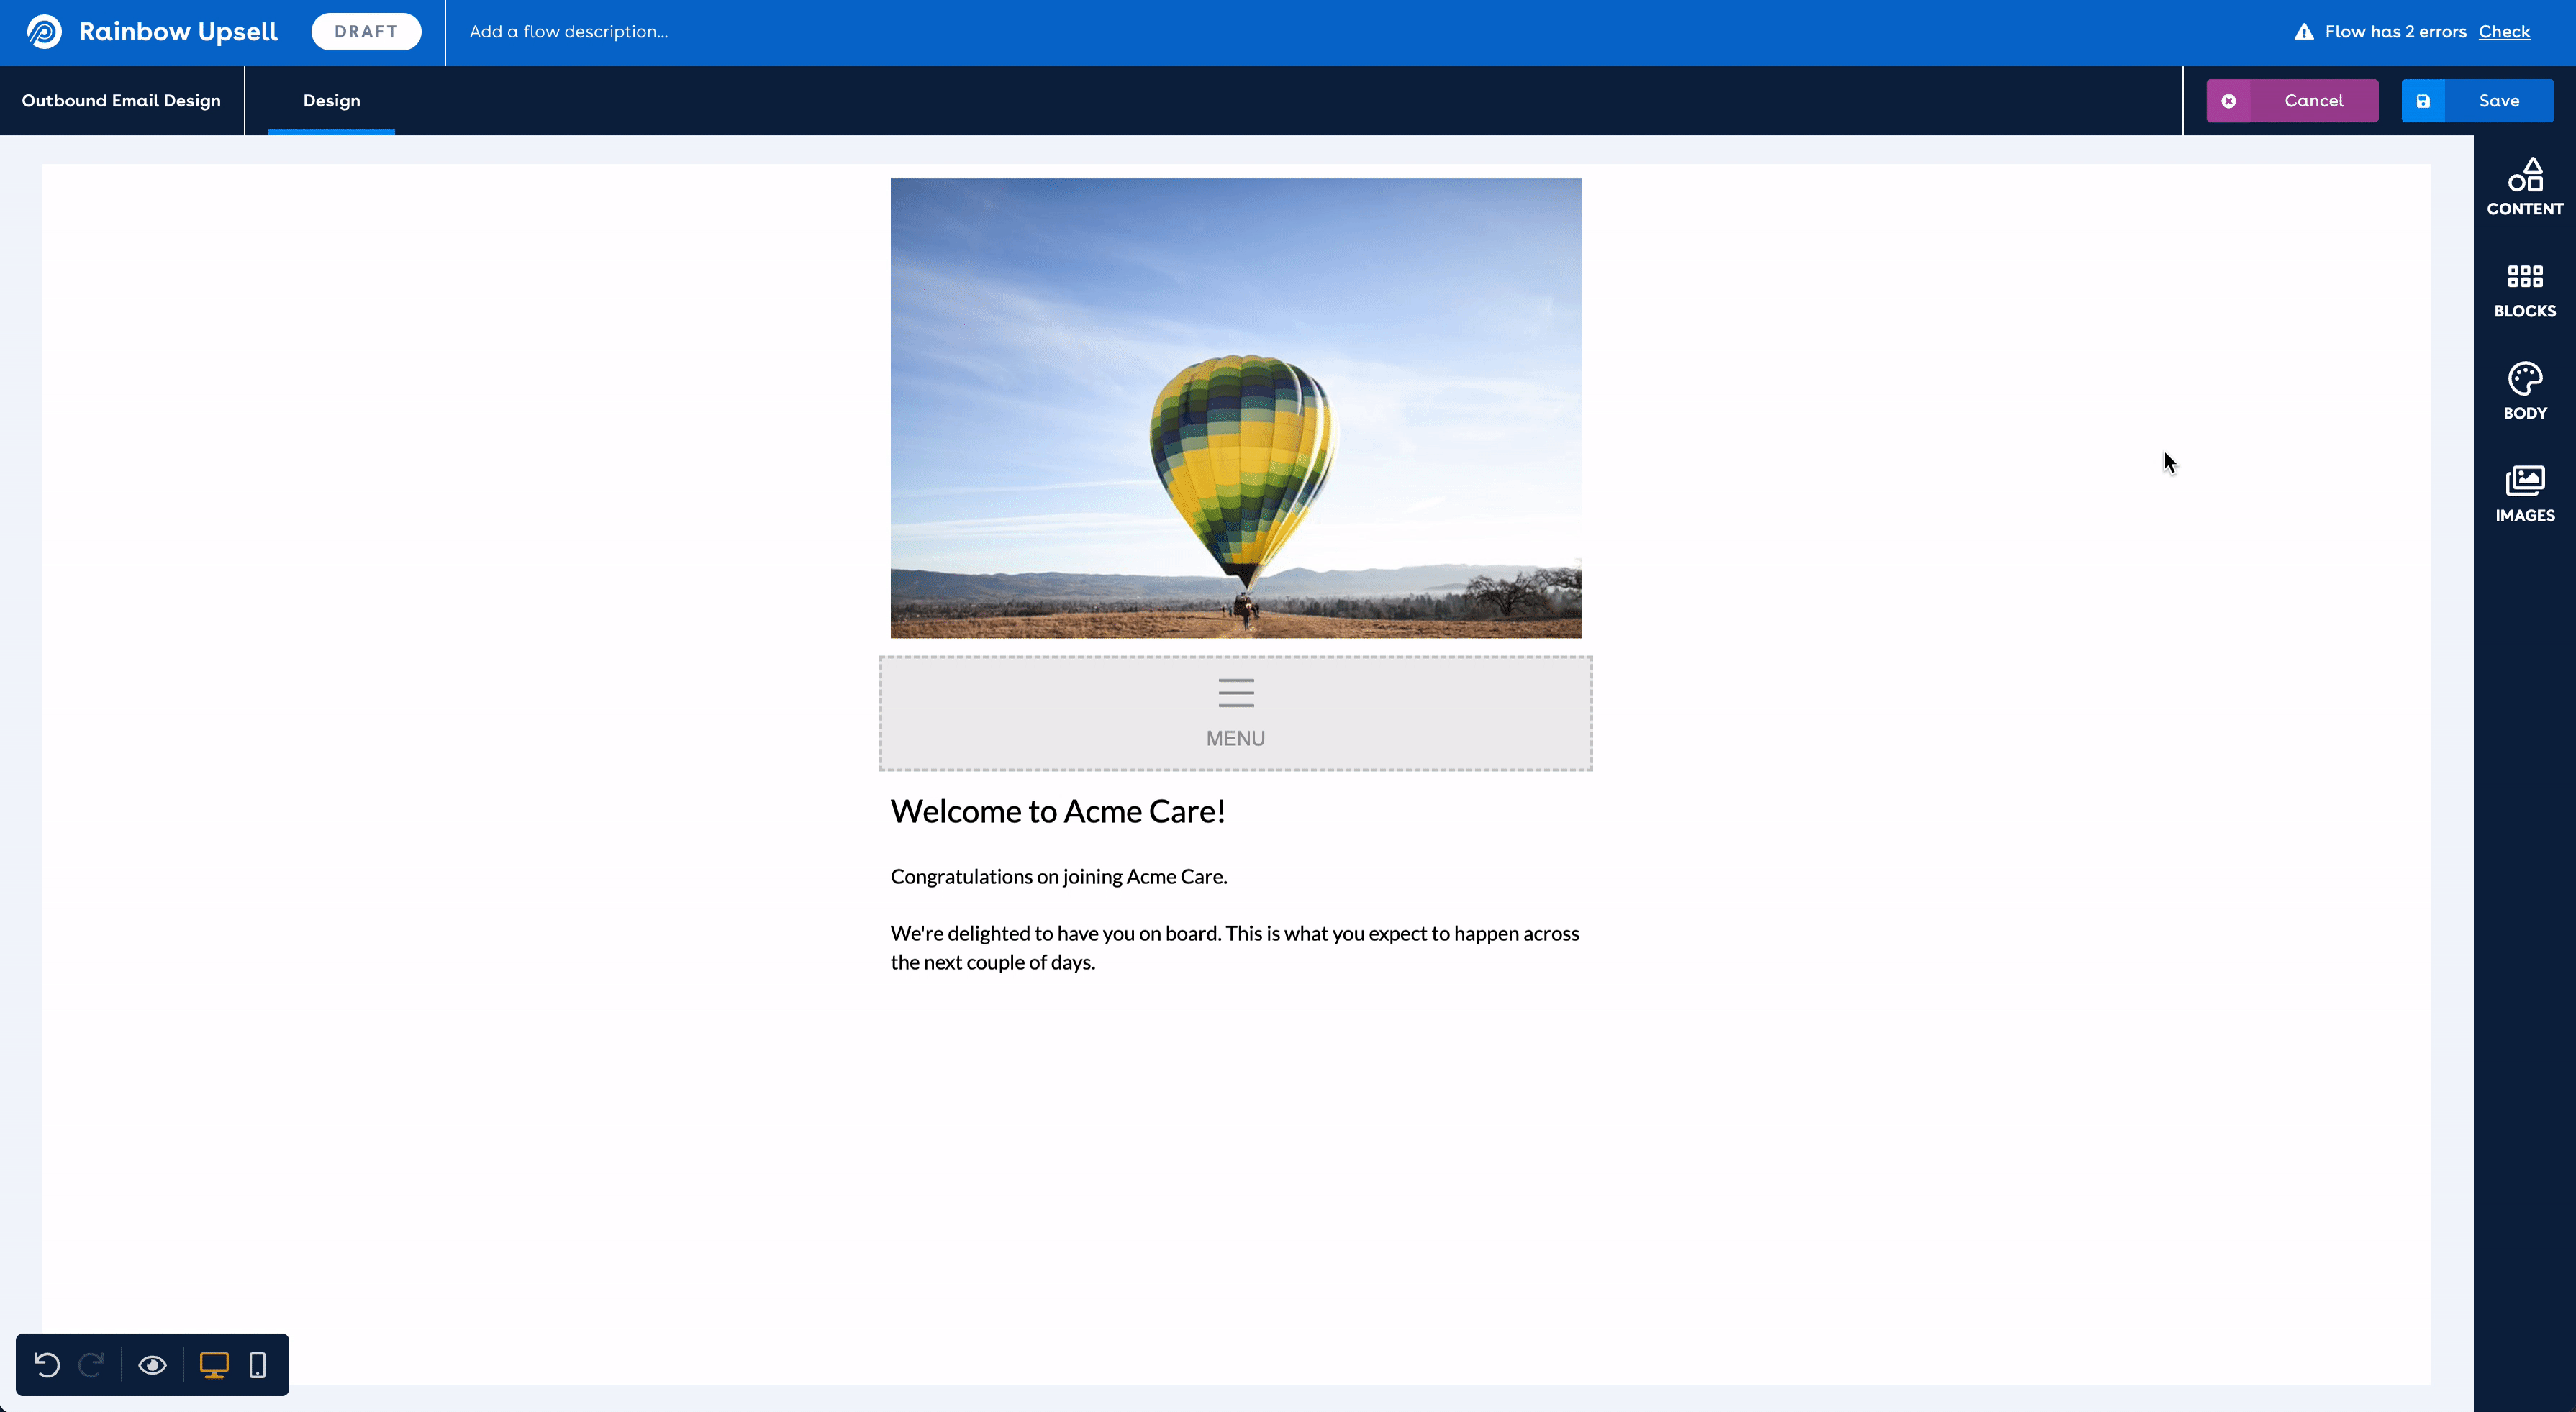Redo the last change
The width and height of the screenshot is (2576, 1412).
pos(92,1364)
